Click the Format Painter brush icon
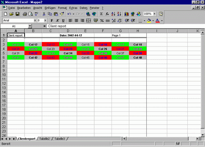This screenshot has height=147, width=205. [x=62, y=14]
